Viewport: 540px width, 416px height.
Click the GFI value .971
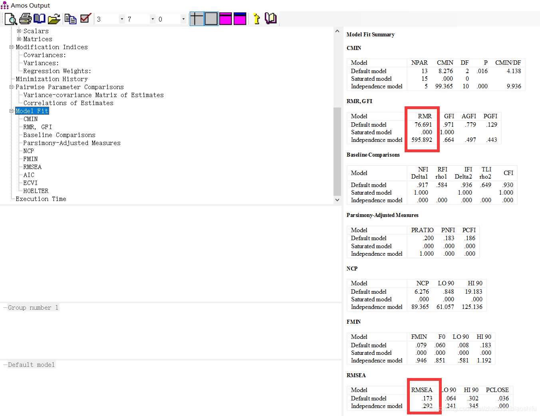[449, 125]
